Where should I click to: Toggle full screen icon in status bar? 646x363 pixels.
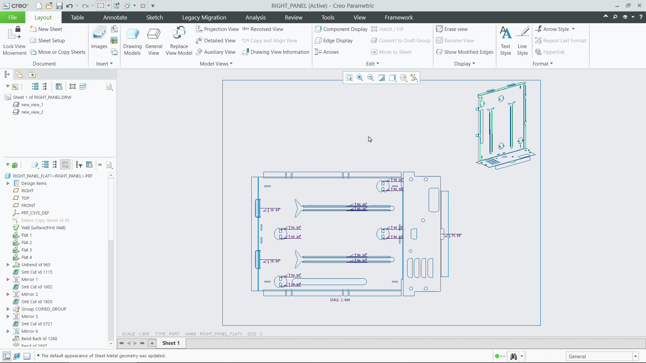[x=27, y=356]
